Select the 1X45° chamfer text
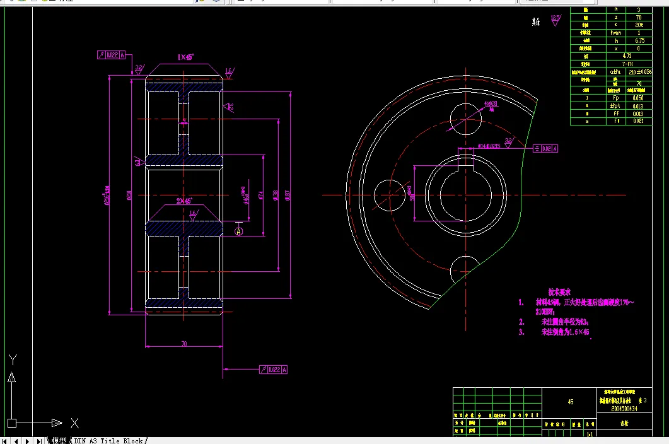The image size is (669, 444). click(185, 57)
